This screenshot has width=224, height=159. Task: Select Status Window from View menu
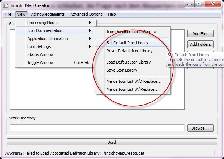[x=40, y=54]
